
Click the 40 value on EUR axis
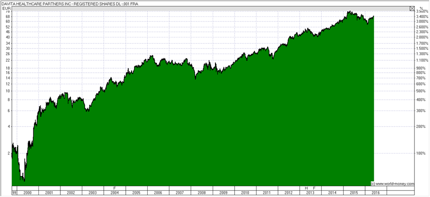8,37
